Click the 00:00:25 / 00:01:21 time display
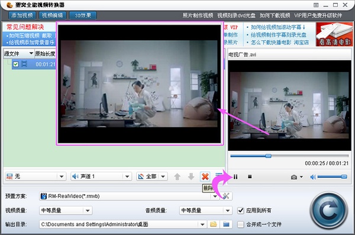Viewport: 355px width, 235px height. (x=327, y=163)
